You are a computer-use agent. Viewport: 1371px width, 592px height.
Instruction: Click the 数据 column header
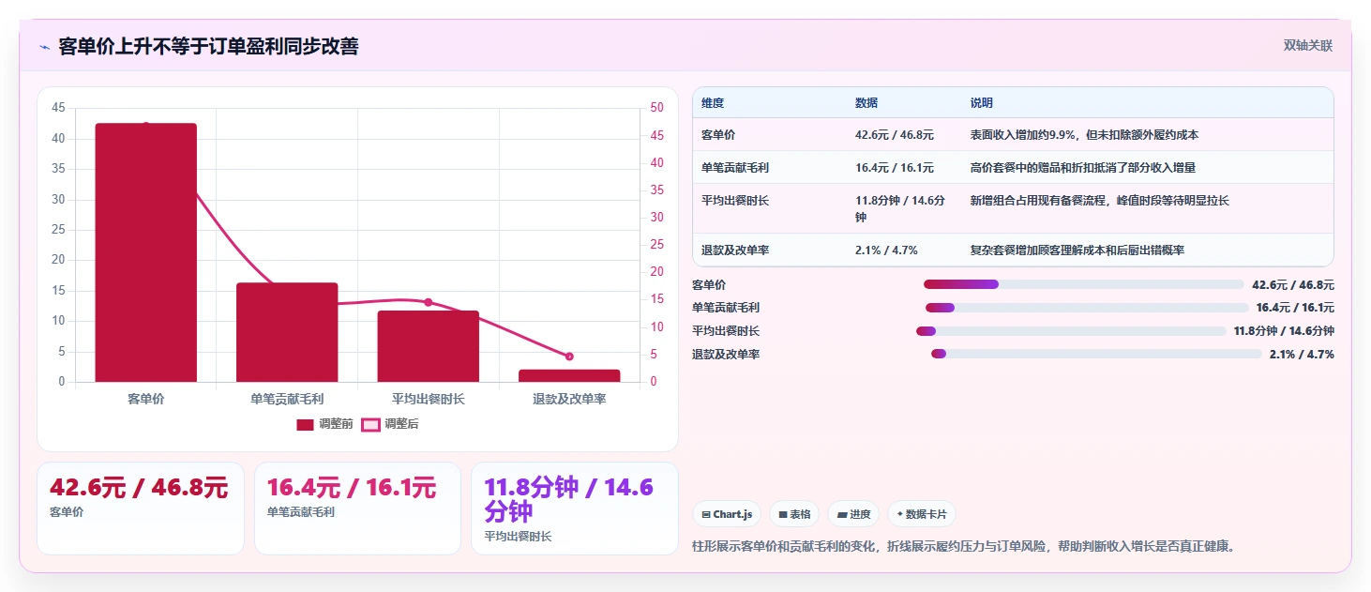pyautogui.click(x=866, y=103)
